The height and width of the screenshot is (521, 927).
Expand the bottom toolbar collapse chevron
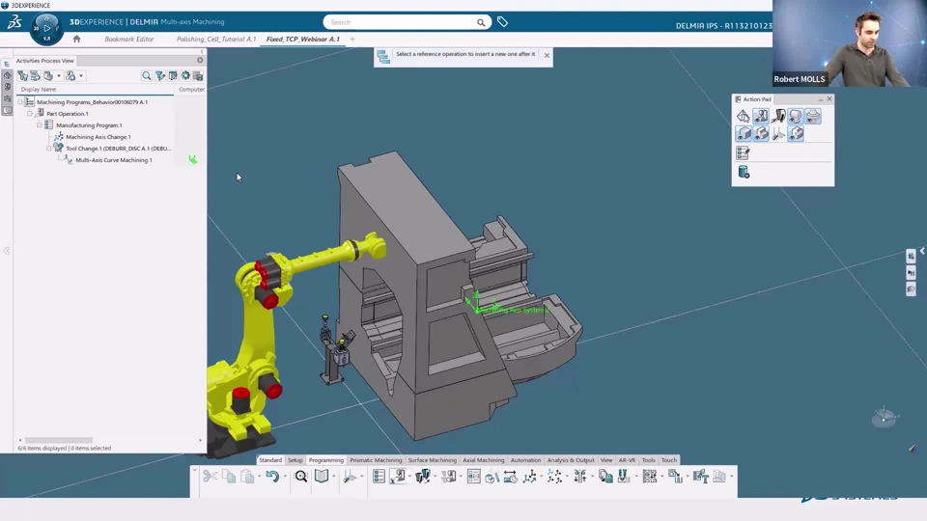tap(194, 470)
